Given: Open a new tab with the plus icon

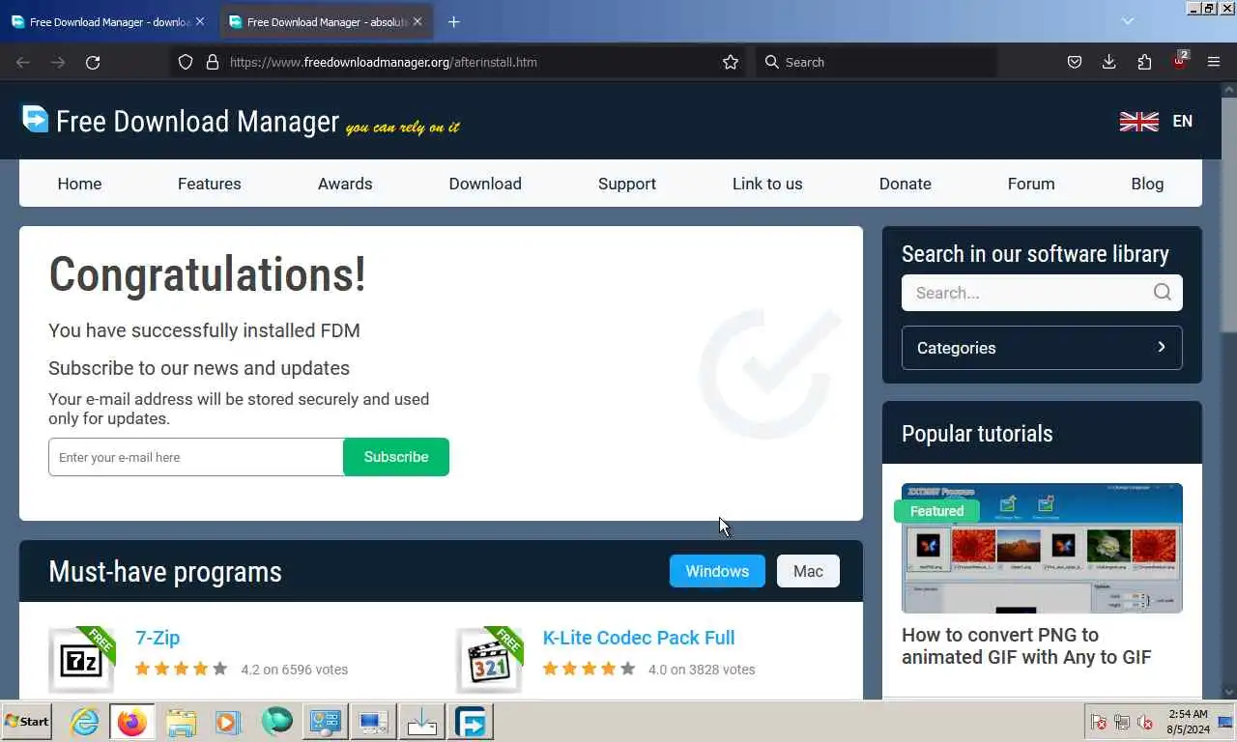Looking at the screenshot, I should 453,21.
